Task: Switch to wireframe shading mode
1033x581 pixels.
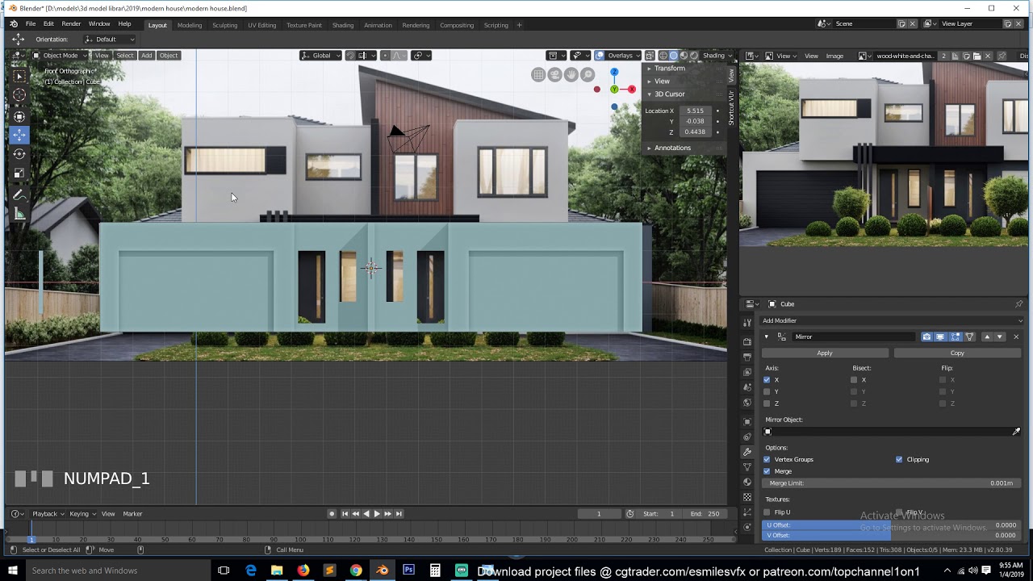Action: coord(663,56)
